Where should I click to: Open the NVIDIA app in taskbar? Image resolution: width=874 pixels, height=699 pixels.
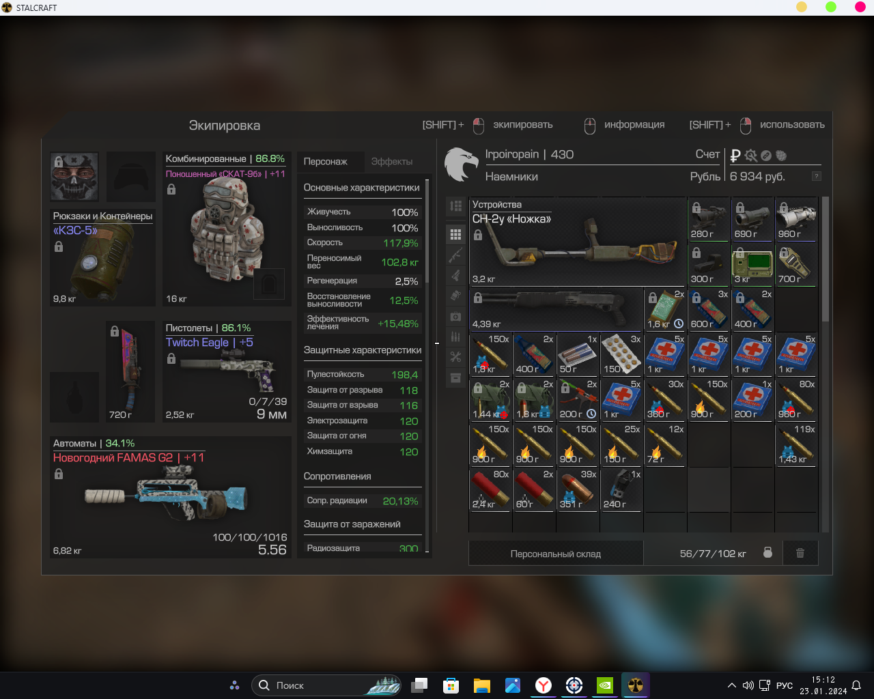(605, 685)
